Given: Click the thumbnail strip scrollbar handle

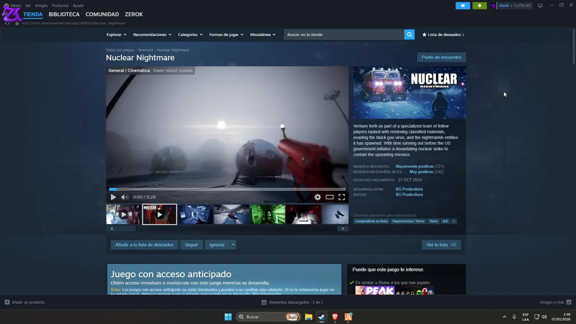Looking at the screenshot, I should coord(126,229).
